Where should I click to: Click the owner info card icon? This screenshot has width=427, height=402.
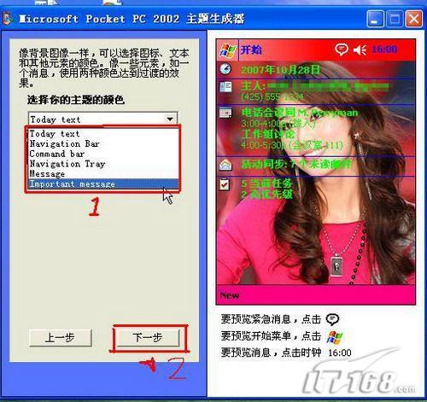[x=225, y=87]
